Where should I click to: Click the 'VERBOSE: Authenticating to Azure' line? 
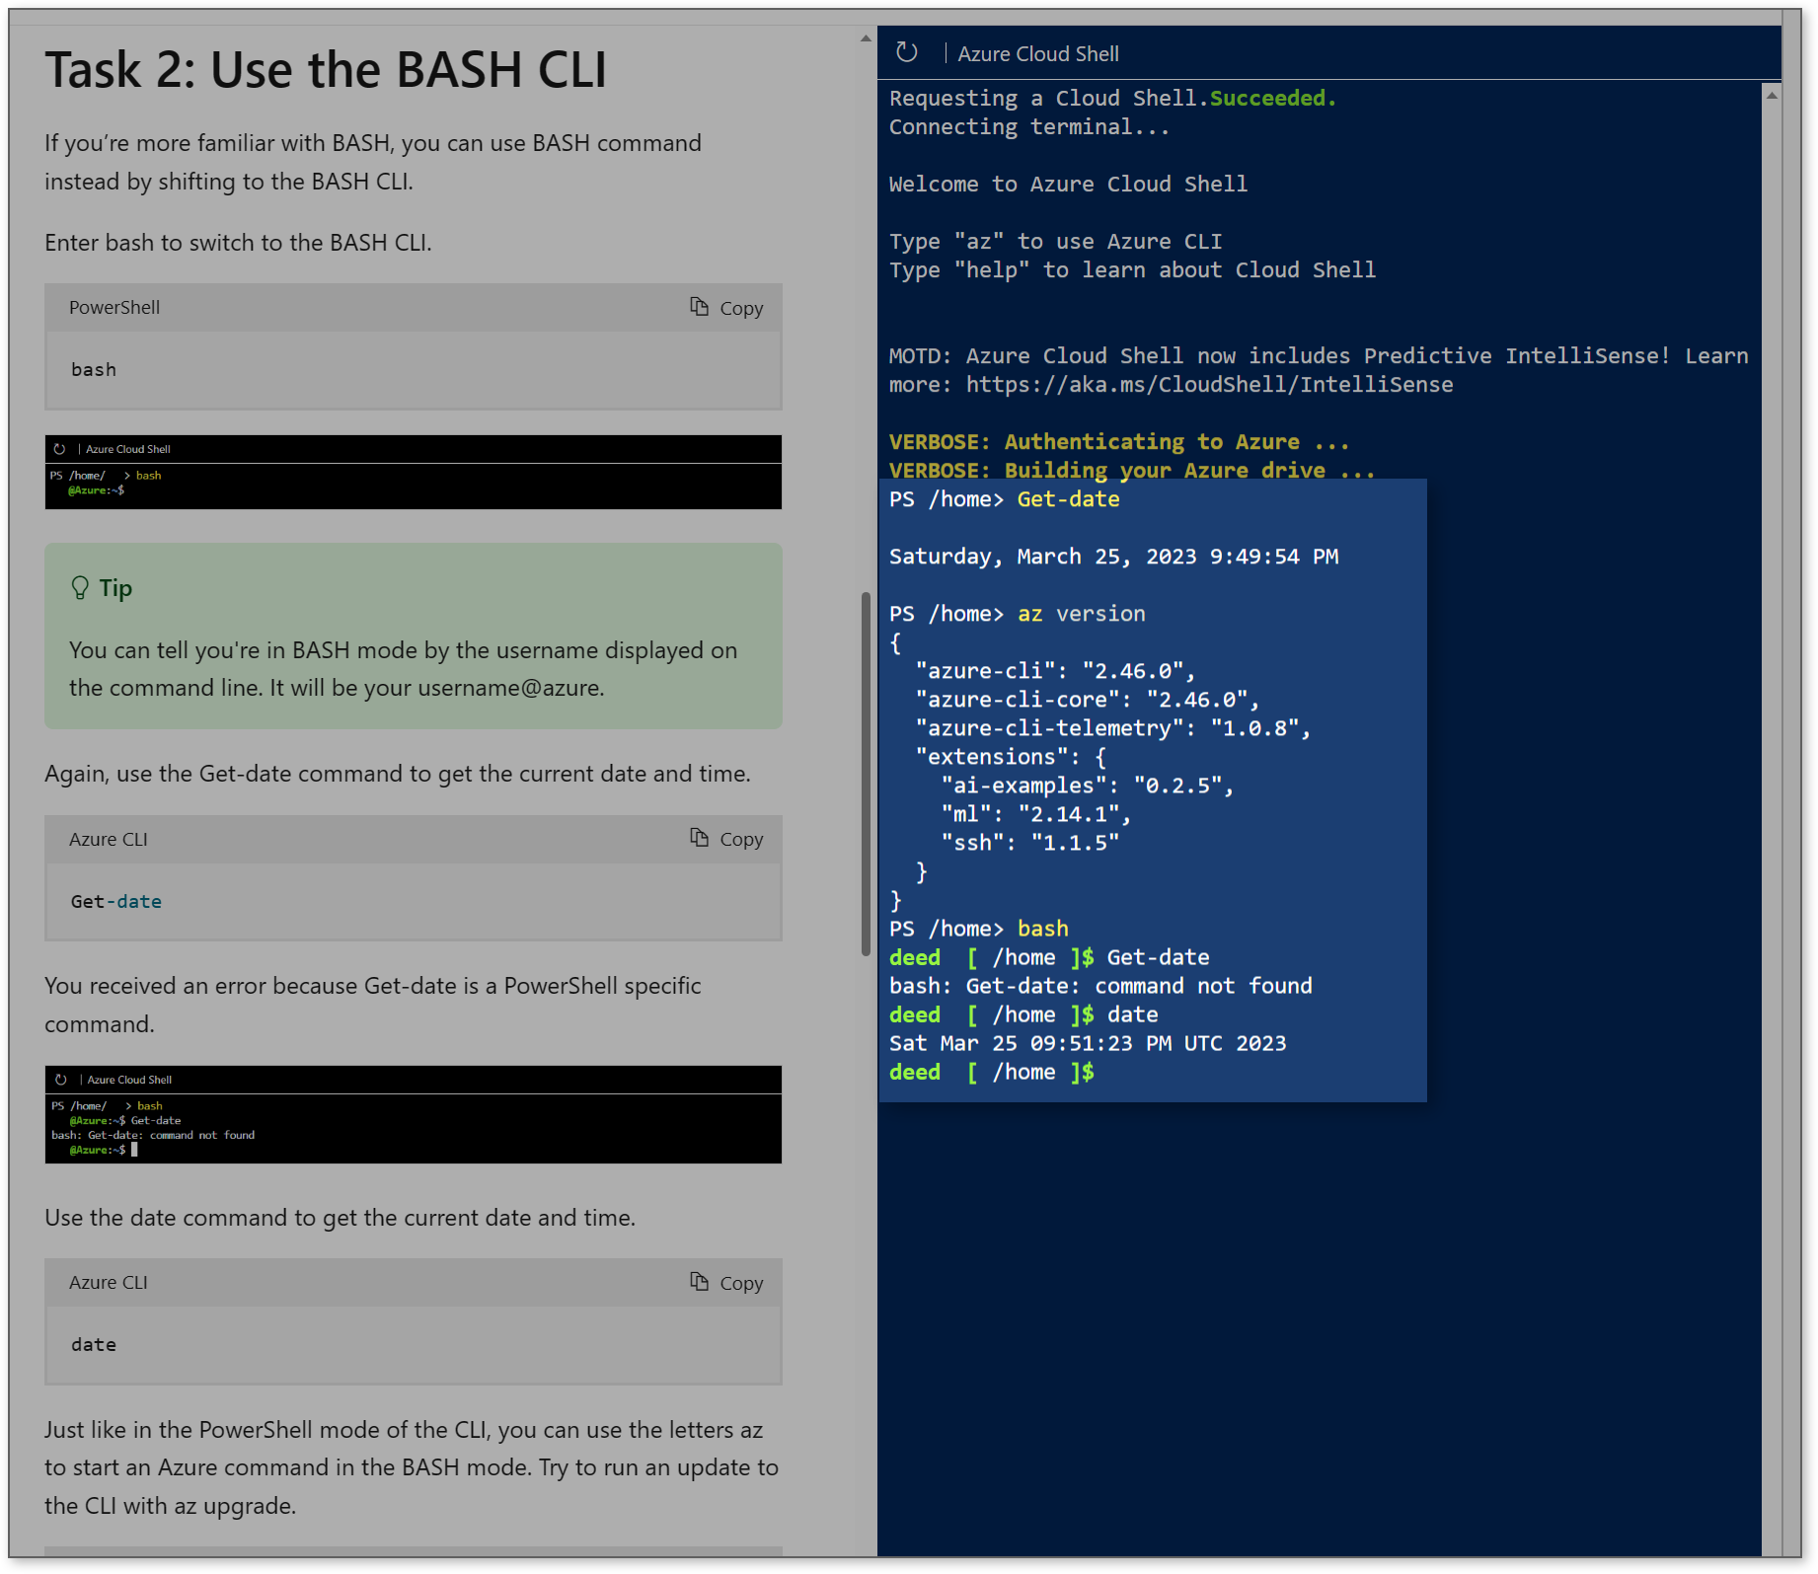coord(1119,442)
